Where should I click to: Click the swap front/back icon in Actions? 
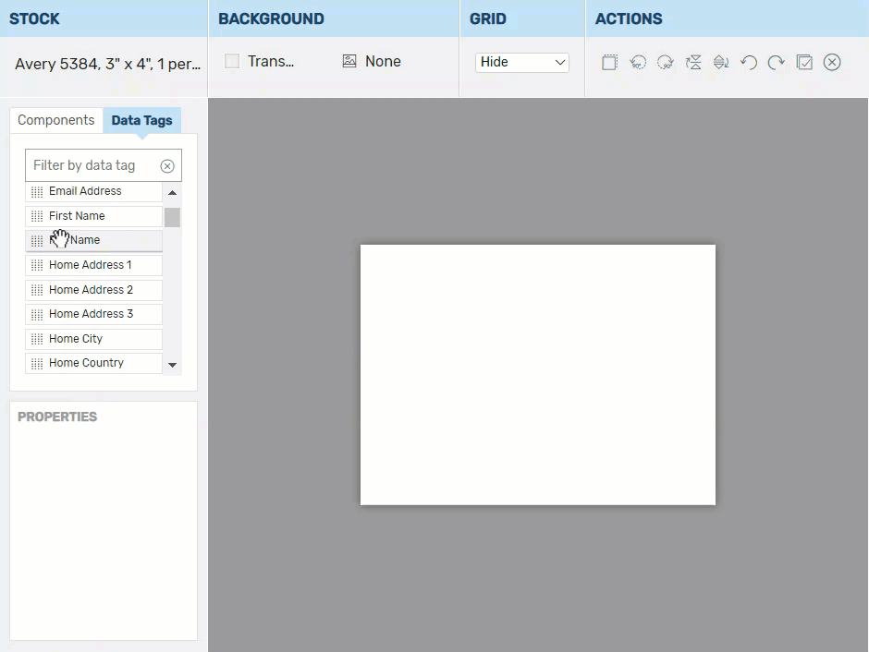721,62
